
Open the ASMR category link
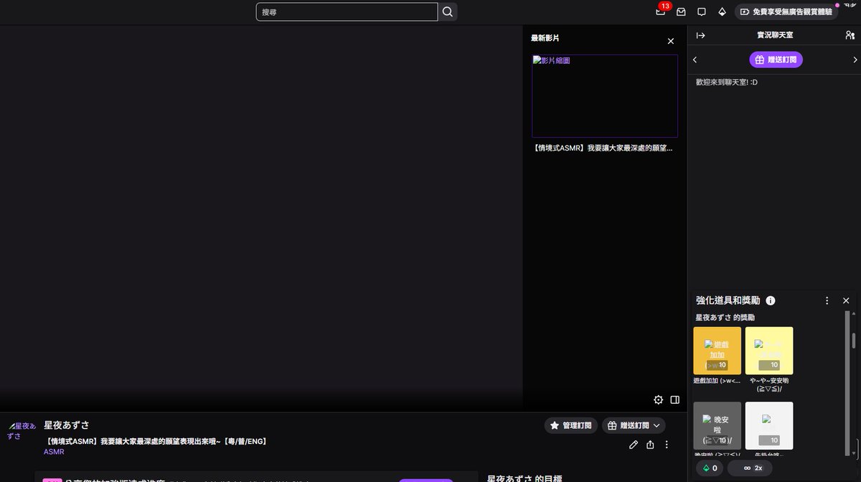pyautogui.click(x=54, y=452)
